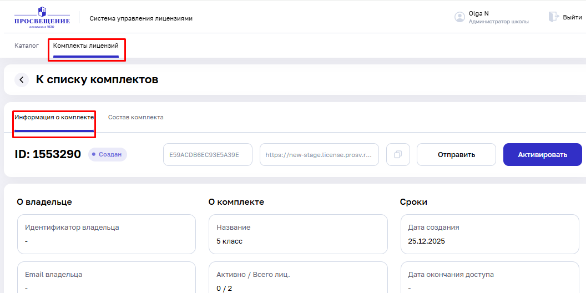
Task: Click the Olga N user name
Action: pos(479,13)
